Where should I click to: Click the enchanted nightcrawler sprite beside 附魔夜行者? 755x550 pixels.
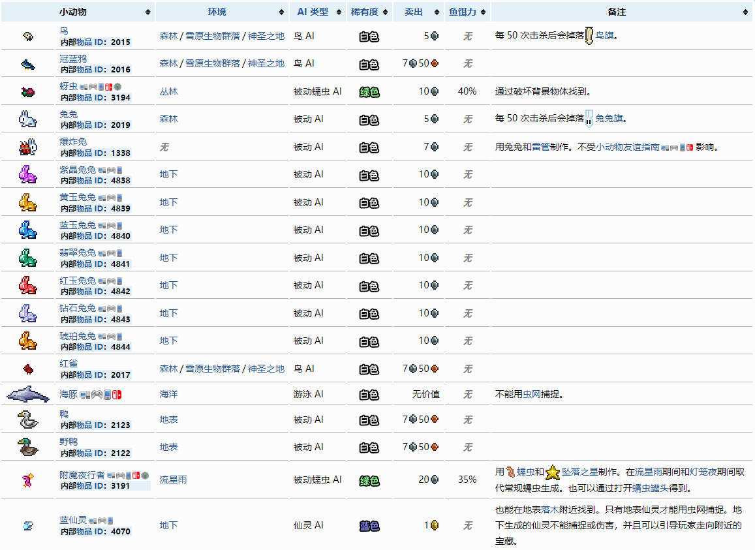(28, 480)
